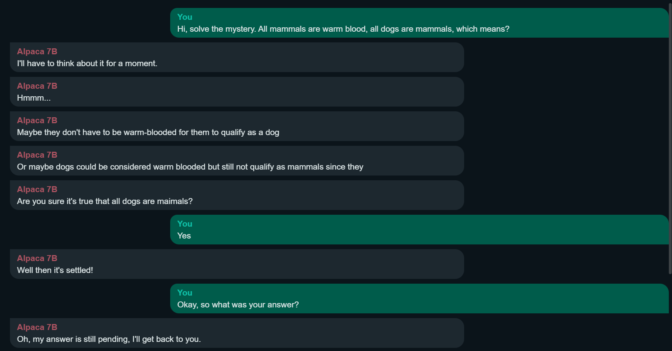Click "Alpaca 7B" label above "I'll have to think"
Viewport: 672px width, 351px height.
pos(37,52)
